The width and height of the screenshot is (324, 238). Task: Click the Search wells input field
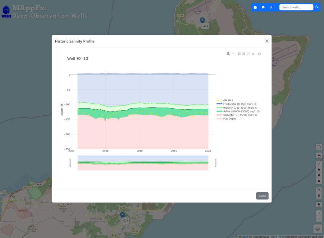296,7
